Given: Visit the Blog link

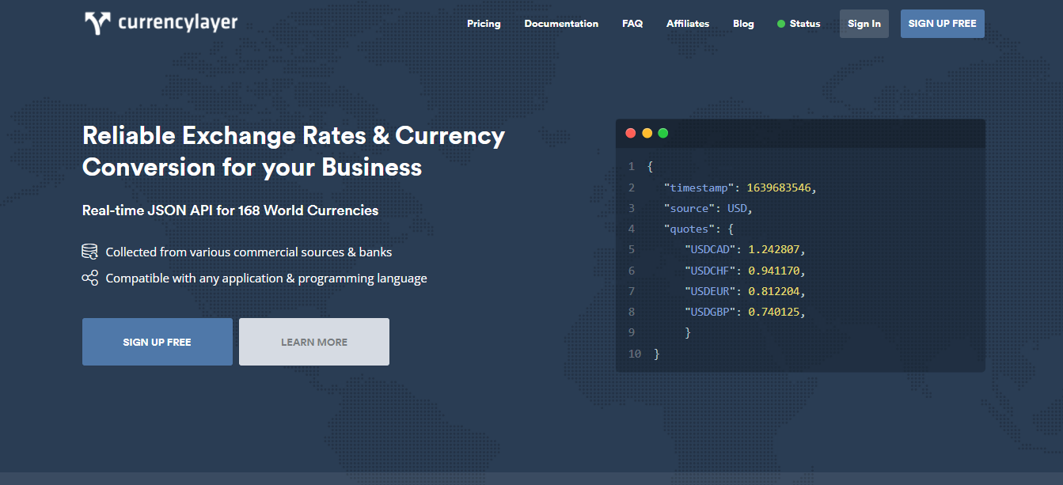Looking at the screenshot, I should (743, 24).
